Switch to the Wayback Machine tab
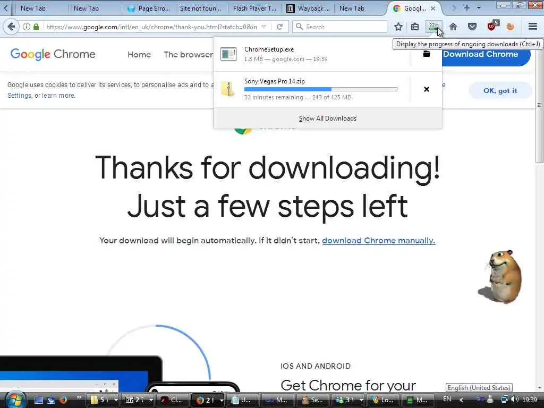Screen dimensions: 544x408 (308, 8)
